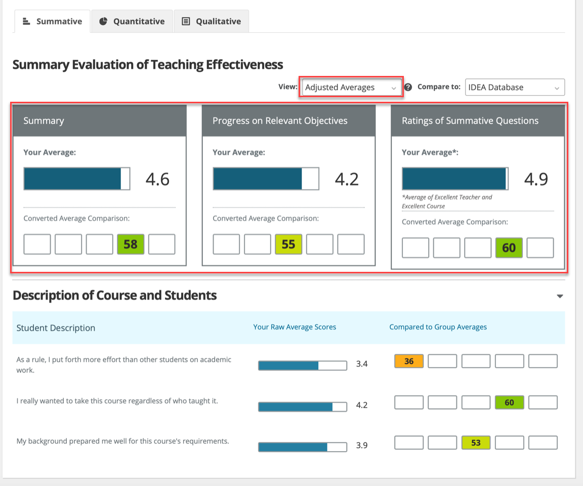Click the 55 box under Progress on Relevant Objectives

click(x=288, y=244)
